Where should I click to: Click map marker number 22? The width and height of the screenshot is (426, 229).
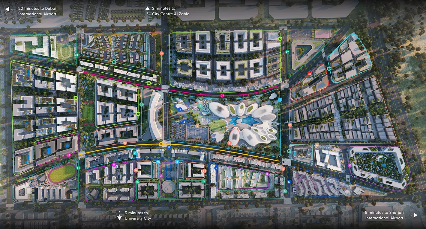tap(350, 165)
